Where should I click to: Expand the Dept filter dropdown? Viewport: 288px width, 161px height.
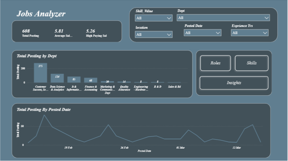[x=223, y=18]
